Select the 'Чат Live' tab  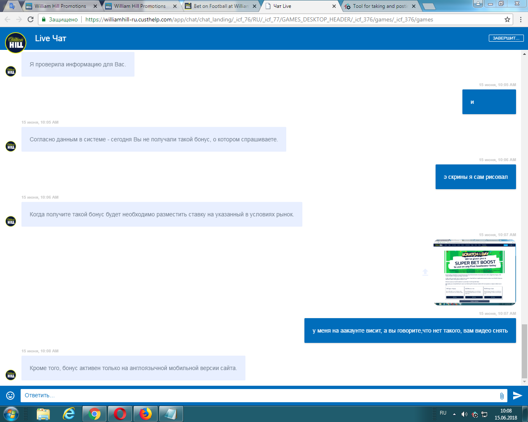[x=301, y=6]
